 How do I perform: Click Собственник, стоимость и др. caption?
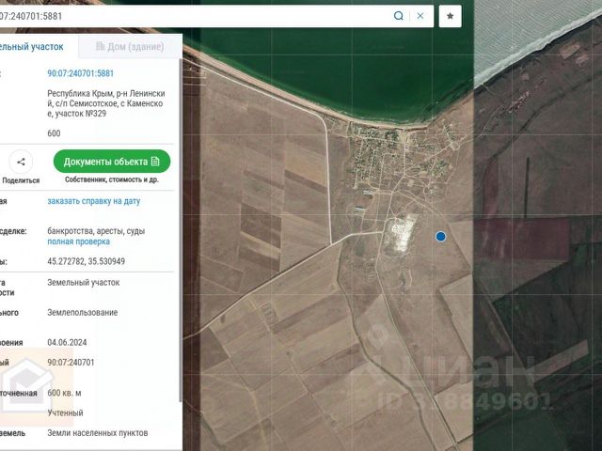pyautogui.click(x=112, y=179)
